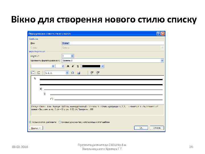205x154 pixels.
Task: Click the preview level 'i)' line
Action: pos(103,94)
